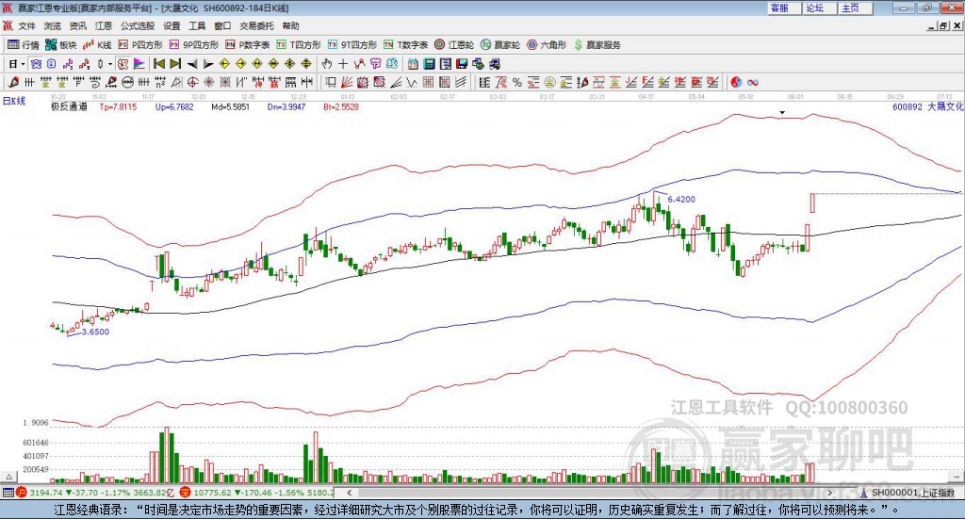Screen dimensions: 965x519
Task: Expand the 日 period dropdown arrow
Action: pos(23,64)
